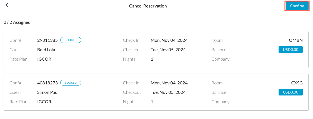The width and height of the screenshot is (313, 119).
Task: Click the 0 / 2 Assigned counter
Action: click(17, 22)
